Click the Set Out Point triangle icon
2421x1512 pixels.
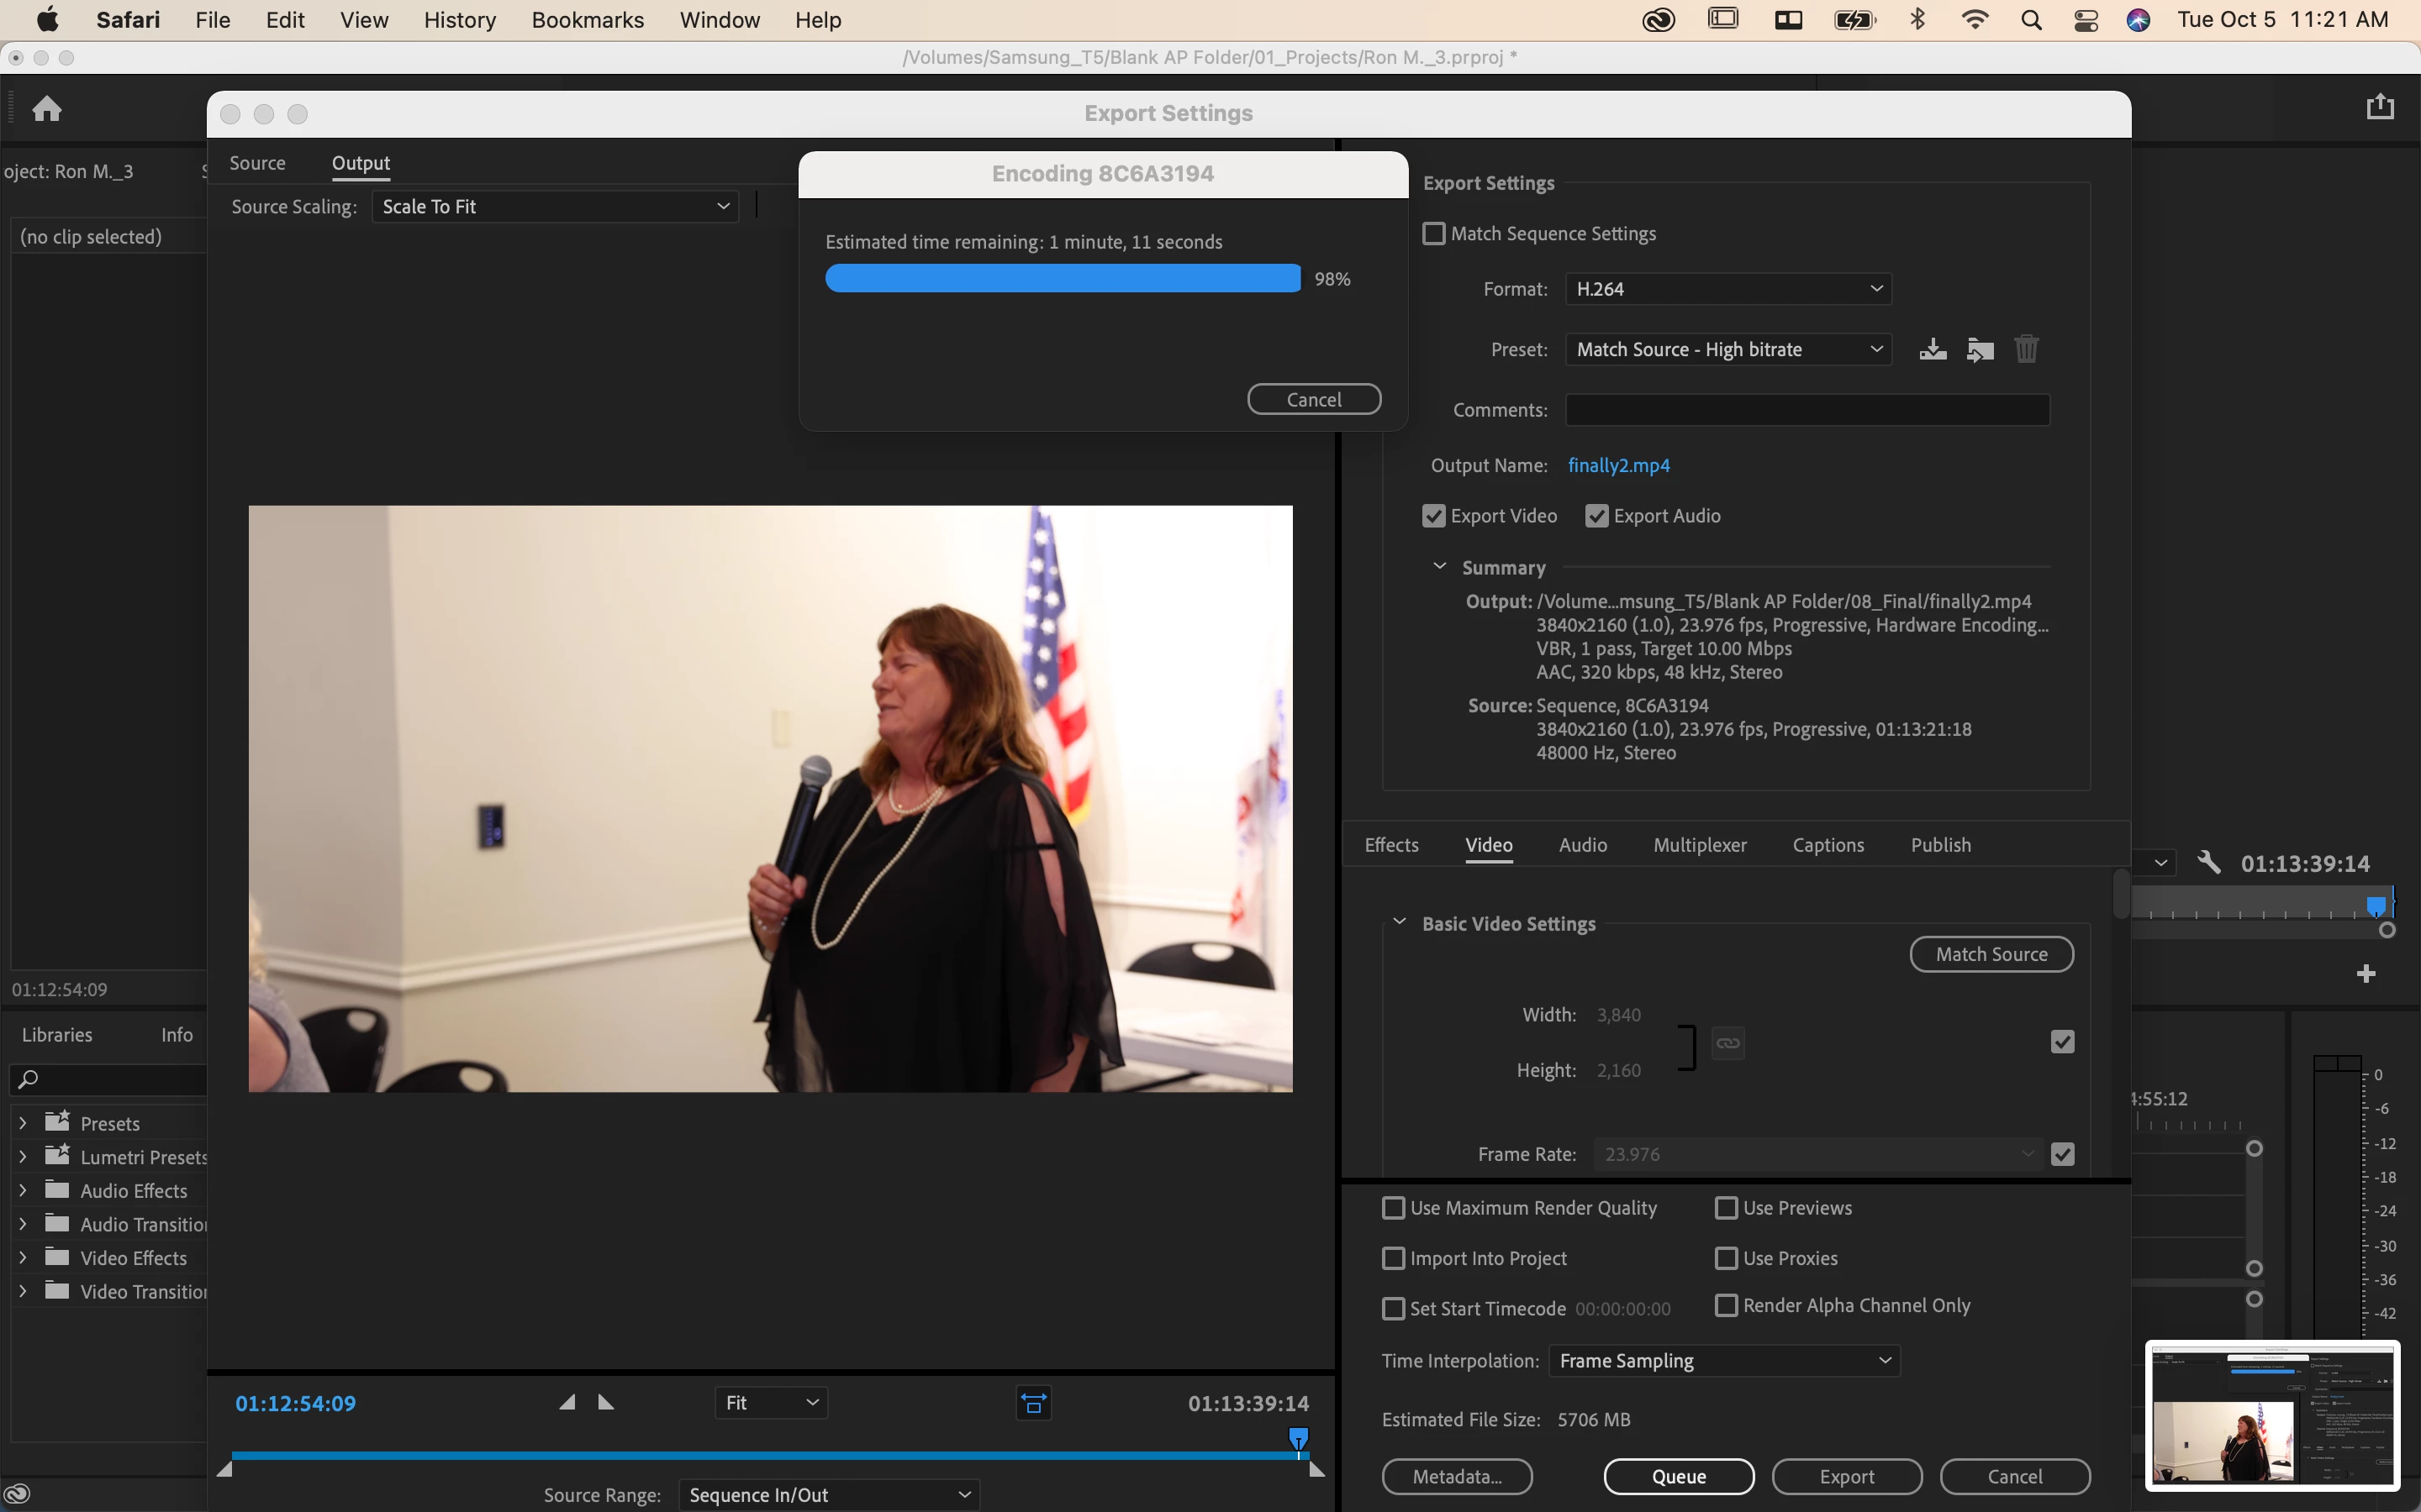605,1402
